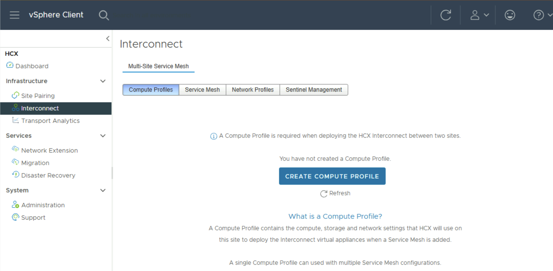Screen dimensions: 553x271
Task: Click the vSphere Client title
Action: tap(56, 15)
